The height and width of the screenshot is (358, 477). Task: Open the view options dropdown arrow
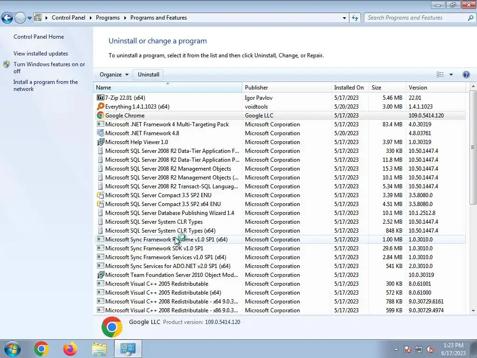451,75
